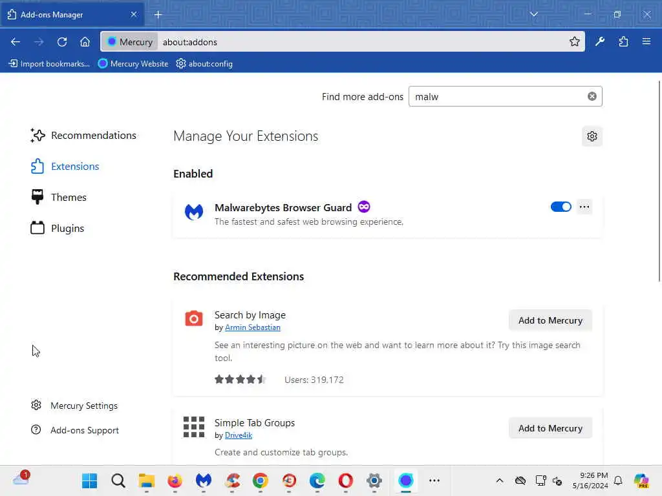This screenshot has height=496, width=662.
Task: Click the Simple Tab Groups grid icon
Action: 194,427
